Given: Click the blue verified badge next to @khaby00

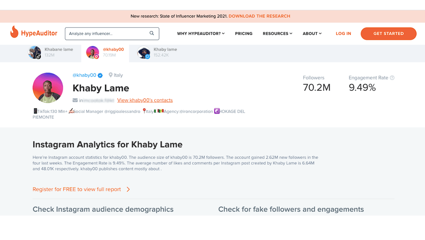Looking at the screenshot, I should (x=100, y=75).
